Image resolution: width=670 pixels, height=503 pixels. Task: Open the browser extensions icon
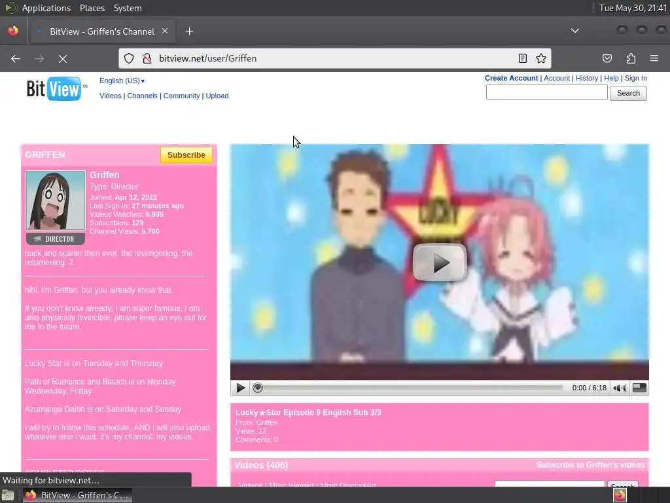[x=631, y=58]
